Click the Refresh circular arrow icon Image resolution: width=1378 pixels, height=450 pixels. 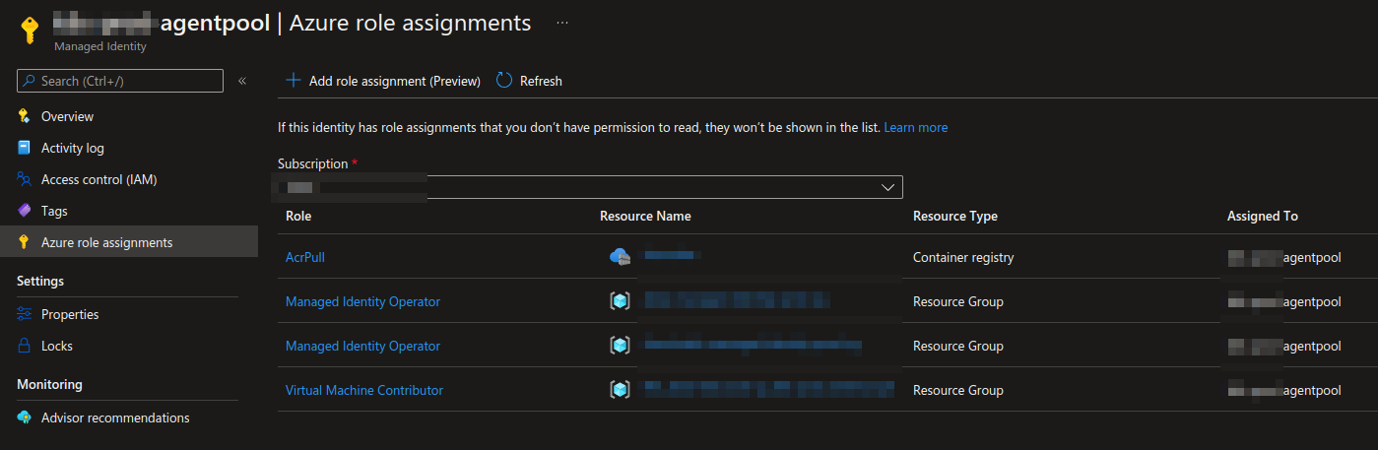click(x=504, y=81)
